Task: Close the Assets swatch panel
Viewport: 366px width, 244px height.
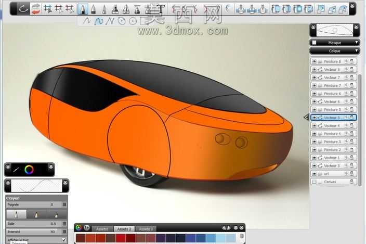Action: [x=242, y=227]
